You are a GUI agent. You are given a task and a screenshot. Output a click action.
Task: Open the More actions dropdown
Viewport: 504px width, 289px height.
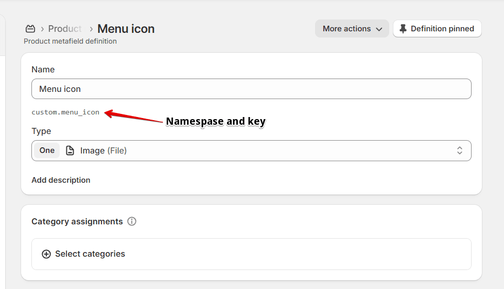coord(352,29)
